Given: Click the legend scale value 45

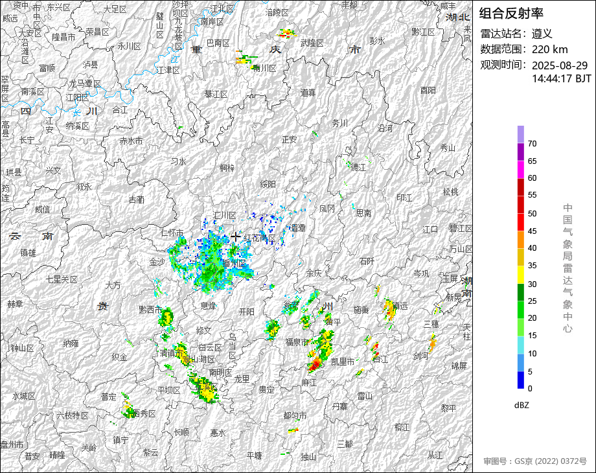Looking at the screenshot, I should (532, 231).
